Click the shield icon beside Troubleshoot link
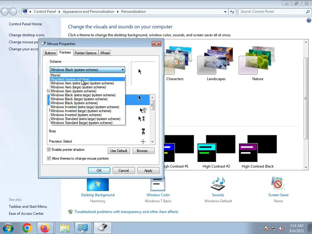Viewport: 312px width, 234px height. coord(70,212)
